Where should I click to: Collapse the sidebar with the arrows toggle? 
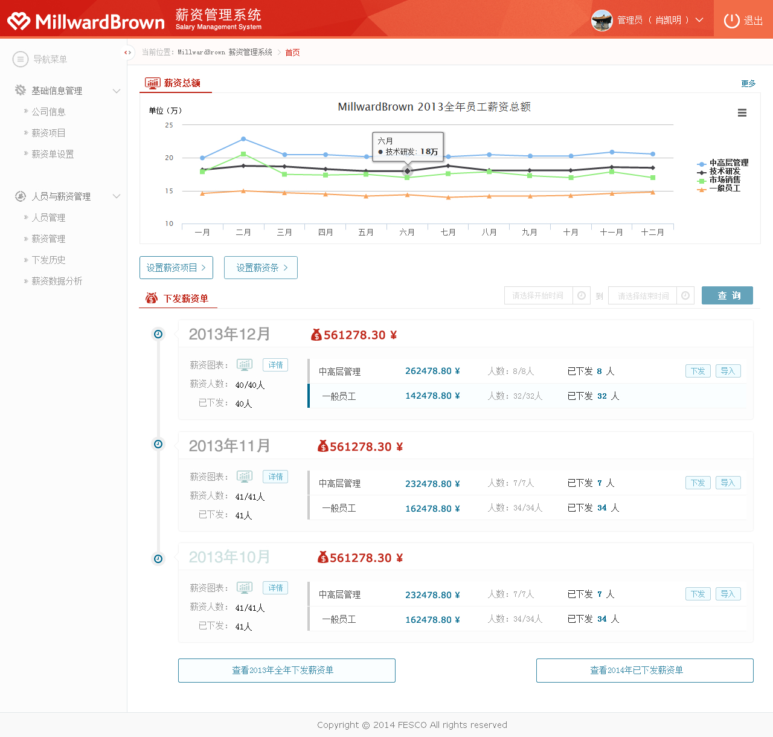tap(127, 53)
